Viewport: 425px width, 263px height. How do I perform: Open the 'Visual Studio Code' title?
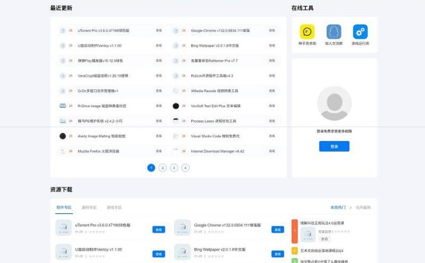[x=215, y=136]
